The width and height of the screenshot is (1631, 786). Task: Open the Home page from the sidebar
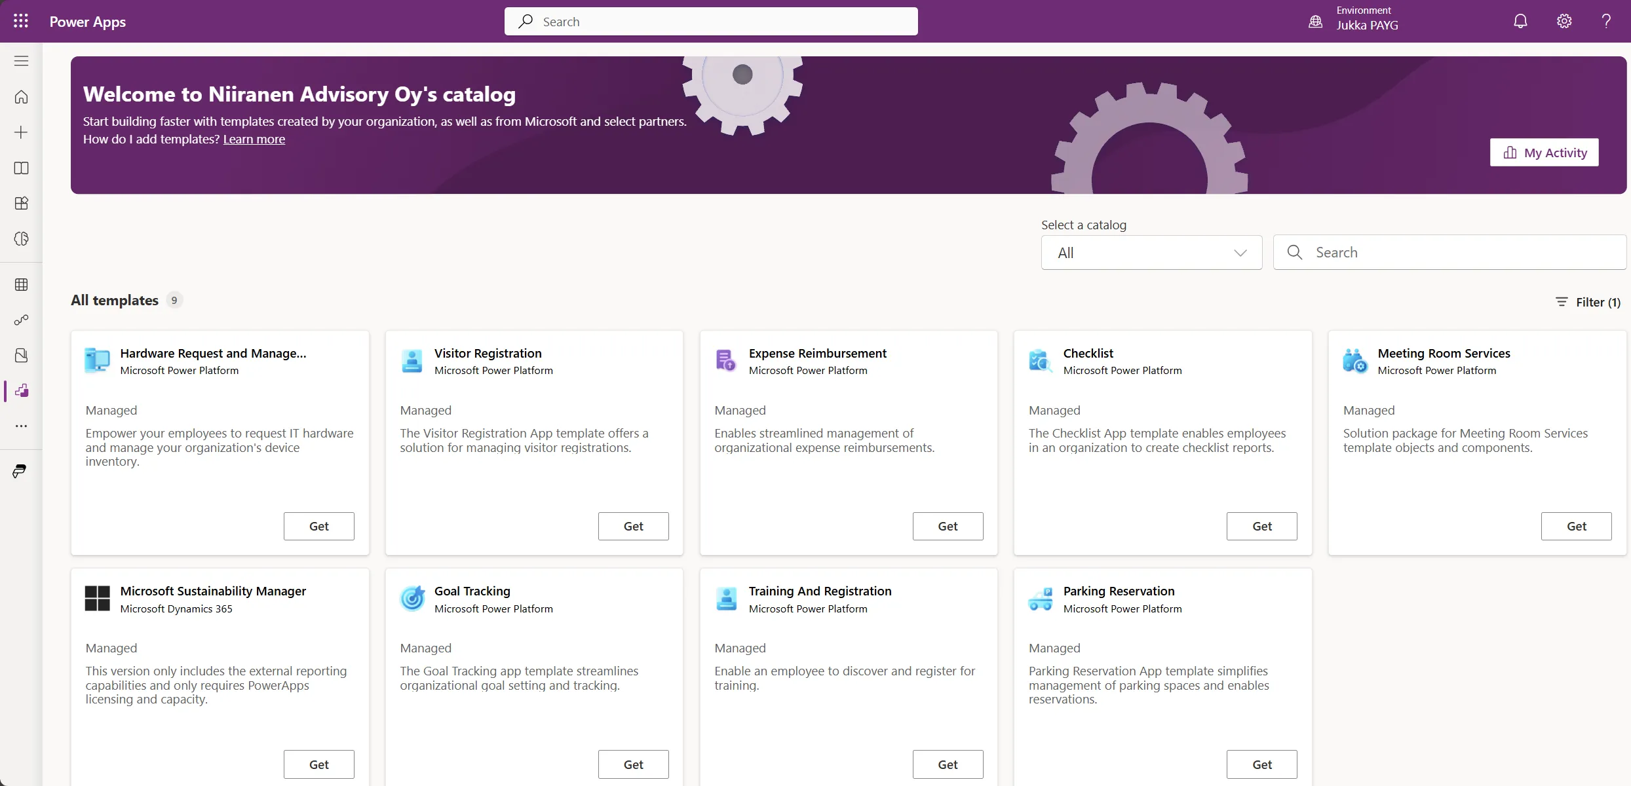pyautogui.click(x=21, y=96)
